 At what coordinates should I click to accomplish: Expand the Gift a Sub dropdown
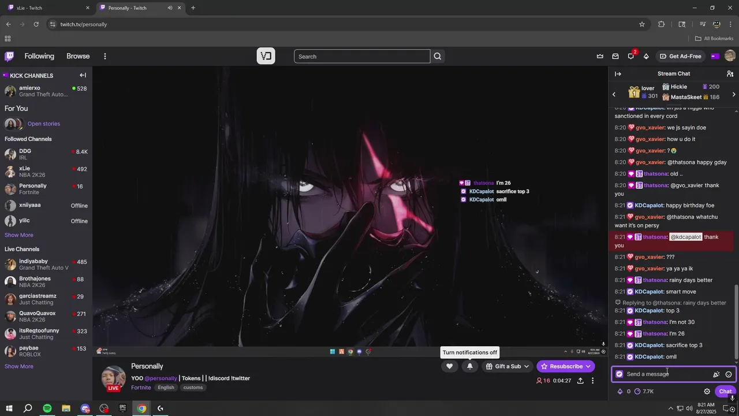(526, 366)
